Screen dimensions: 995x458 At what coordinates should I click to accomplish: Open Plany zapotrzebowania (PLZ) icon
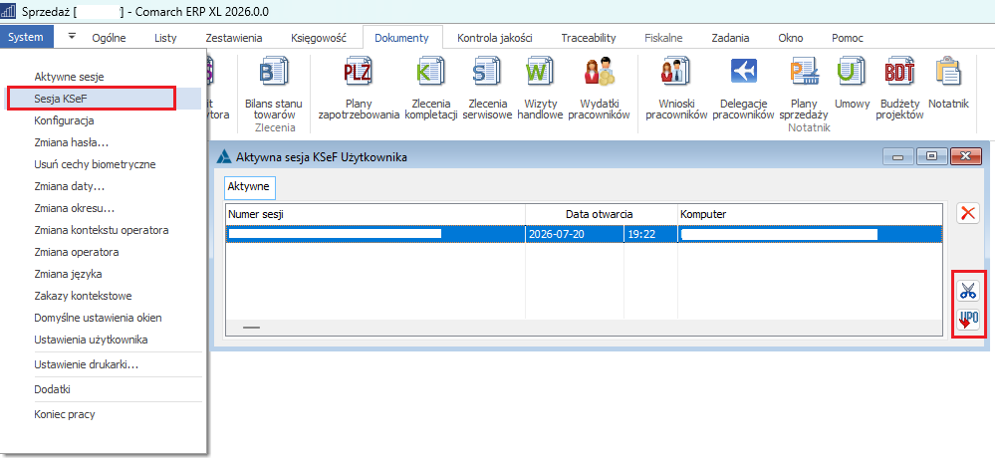tap(359, 73)
